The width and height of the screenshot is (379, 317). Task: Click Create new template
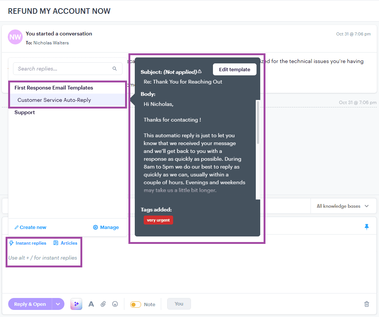pos(30,227)
